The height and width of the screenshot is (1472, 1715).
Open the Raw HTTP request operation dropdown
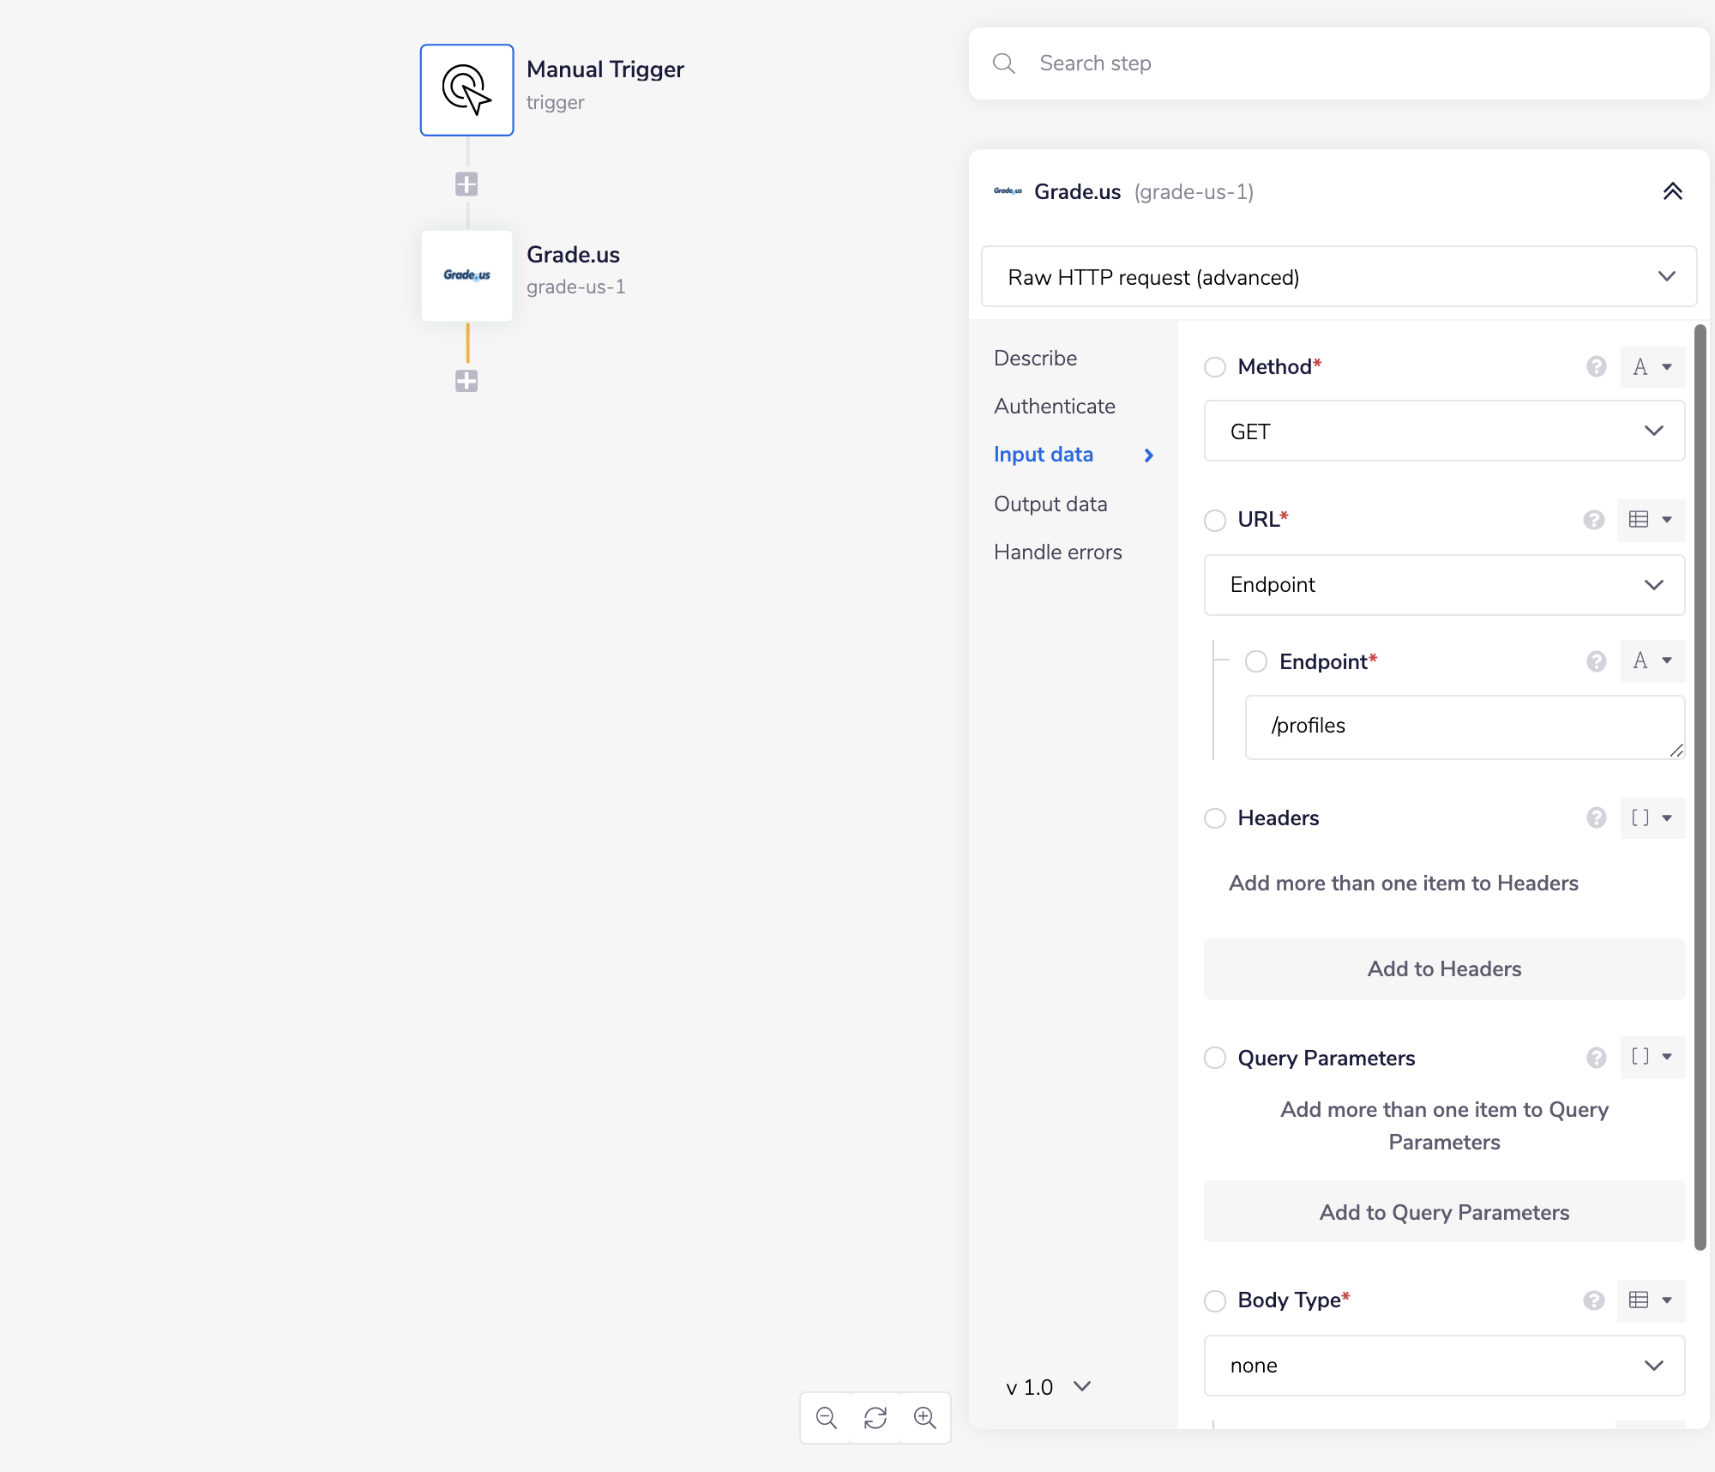tap(1339, 277)
